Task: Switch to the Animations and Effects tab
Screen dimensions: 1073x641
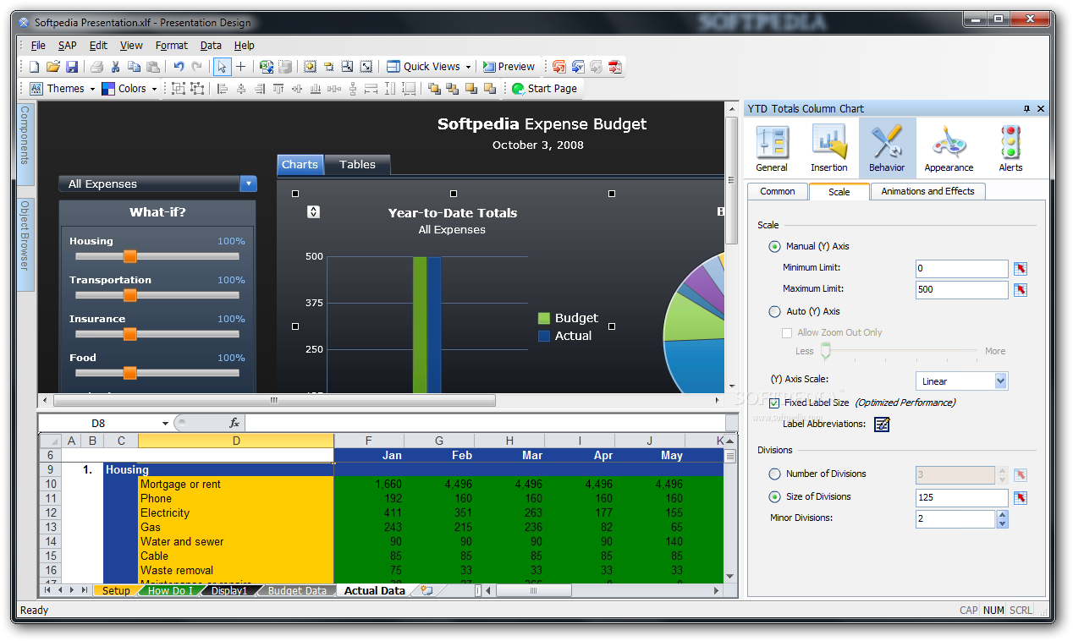Action: point(927,191)
